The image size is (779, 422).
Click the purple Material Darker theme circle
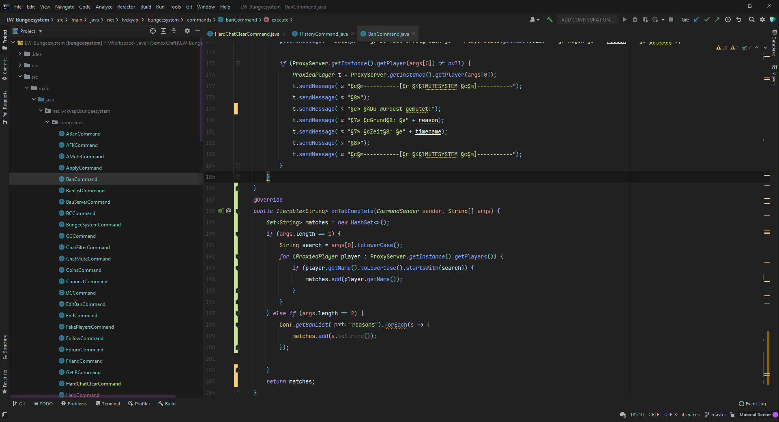[775, 415]
